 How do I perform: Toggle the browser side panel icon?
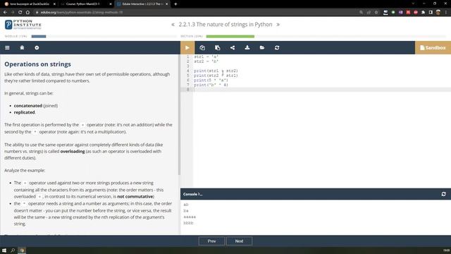(x=431, y=13)
